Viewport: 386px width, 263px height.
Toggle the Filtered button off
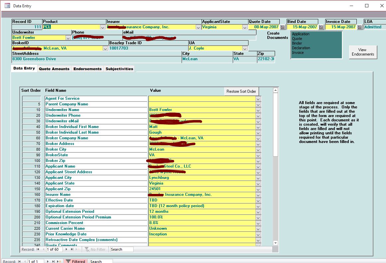click(75, 261)
